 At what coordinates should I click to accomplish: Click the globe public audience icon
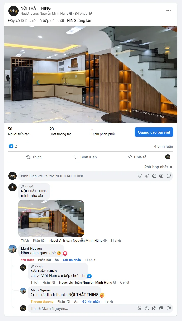[91, 13]
